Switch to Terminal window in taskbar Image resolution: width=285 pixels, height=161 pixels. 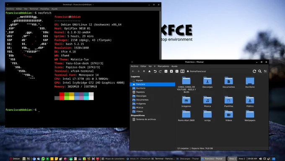[x=163, y=159]
